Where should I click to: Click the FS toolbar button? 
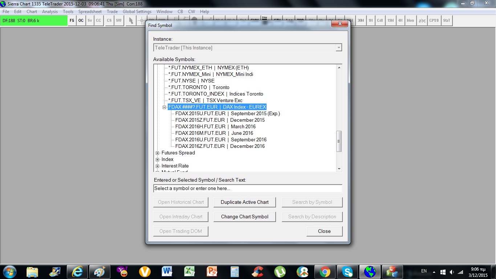72,21
